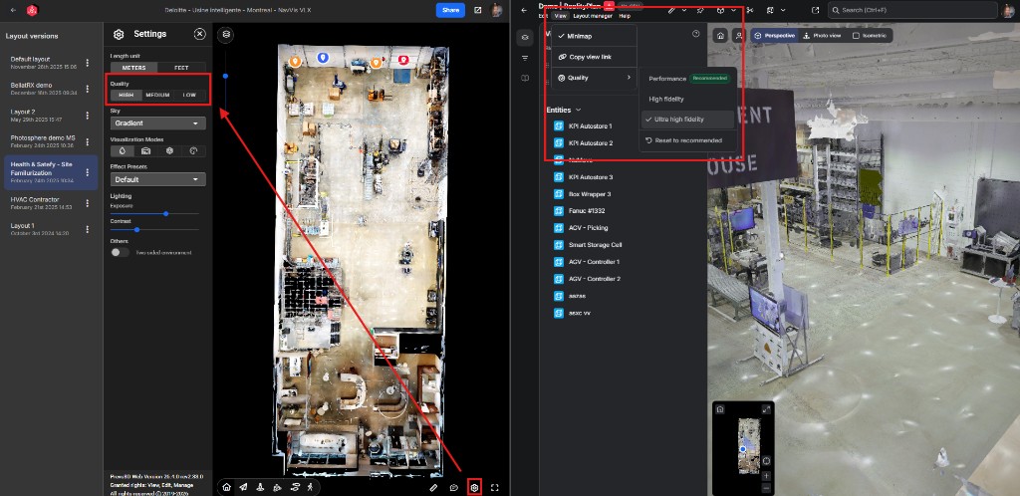Click the layers icon above the vertical slider

pyautogui.click(x=226, y=34)
